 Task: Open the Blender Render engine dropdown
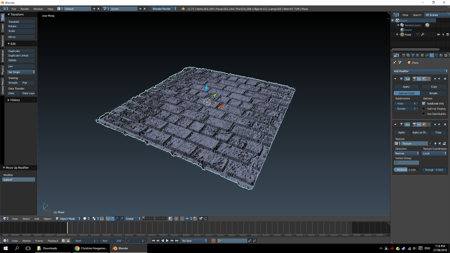coord(164,9)
